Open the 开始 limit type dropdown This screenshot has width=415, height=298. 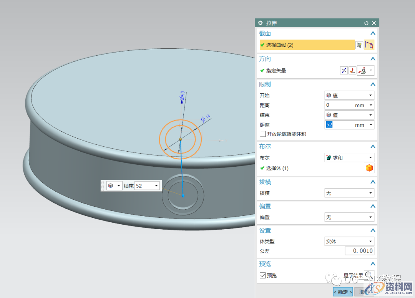coord(349,95)
